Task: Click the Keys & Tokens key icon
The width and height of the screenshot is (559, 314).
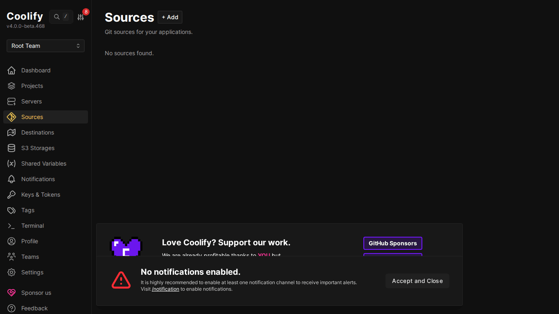Action: pos(11,195)
